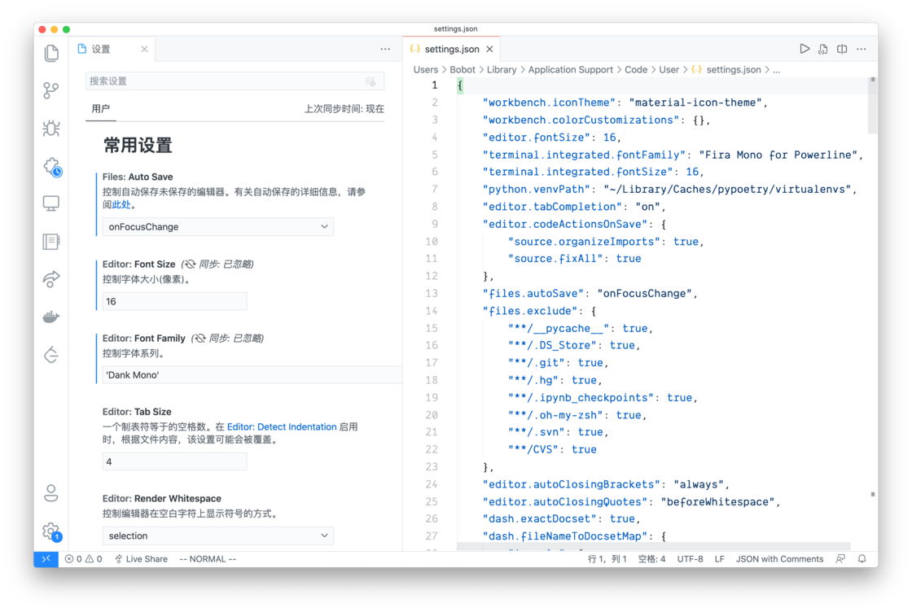912x612 pixels.
Task: Open the Extensions view
Action: pyautogui.click(x=50, y=166)
